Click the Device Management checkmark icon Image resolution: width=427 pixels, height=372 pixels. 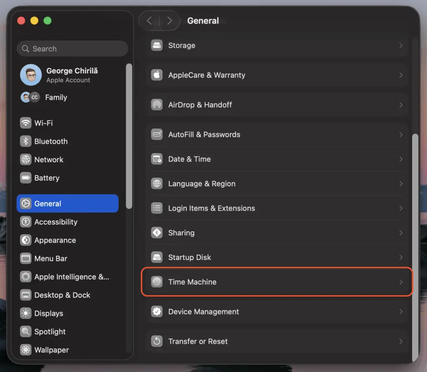[x=157, y=312]
